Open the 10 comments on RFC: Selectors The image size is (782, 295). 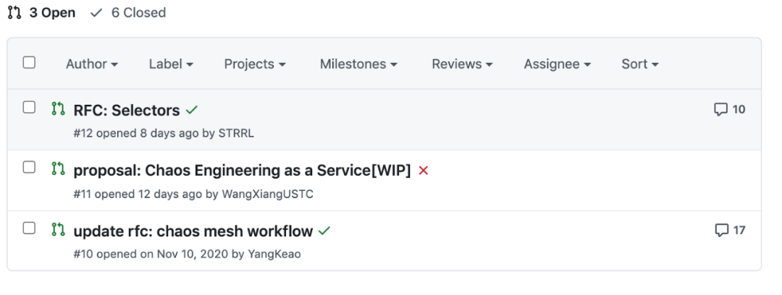(x=729, y=110)
